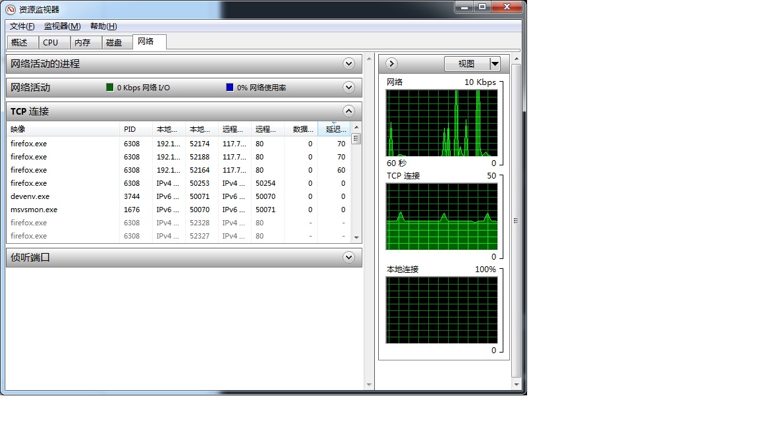Viewport: 759px width, 427px height.
Task: Expand the 网络活动的进程 section
Action: pyautogui.click(x=349, y=64)
